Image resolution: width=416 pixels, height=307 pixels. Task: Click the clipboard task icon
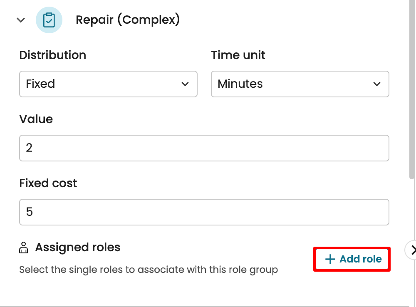(x=49, y=20)
